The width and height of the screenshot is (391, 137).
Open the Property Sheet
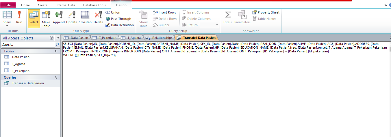pos(266,12)
